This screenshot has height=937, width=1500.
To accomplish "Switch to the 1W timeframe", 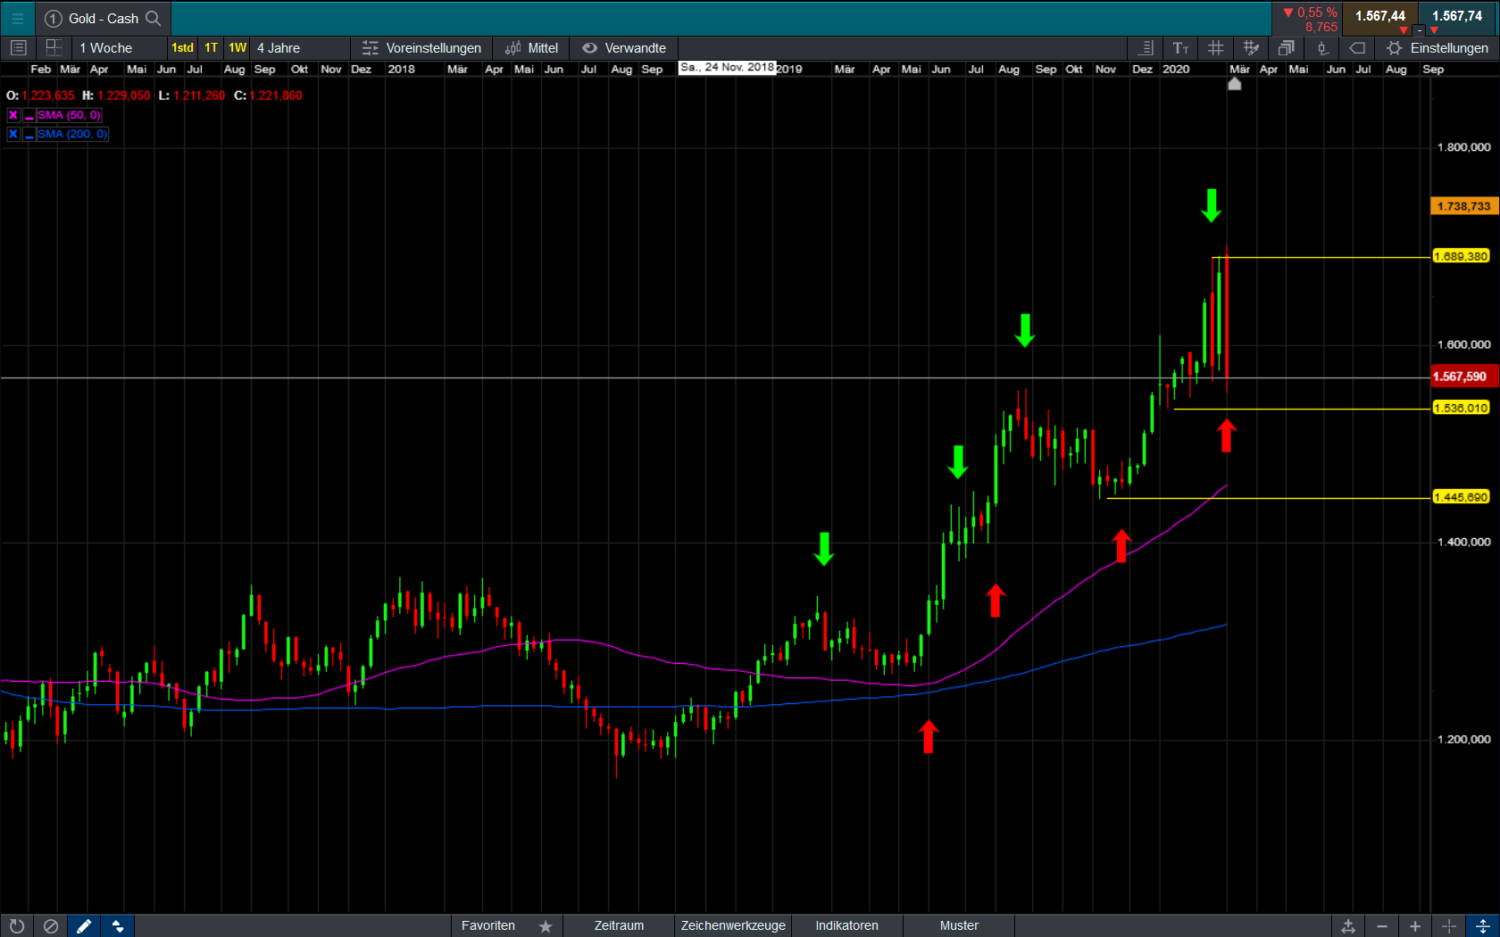I will pyautogui.click(x=237, y=48).
